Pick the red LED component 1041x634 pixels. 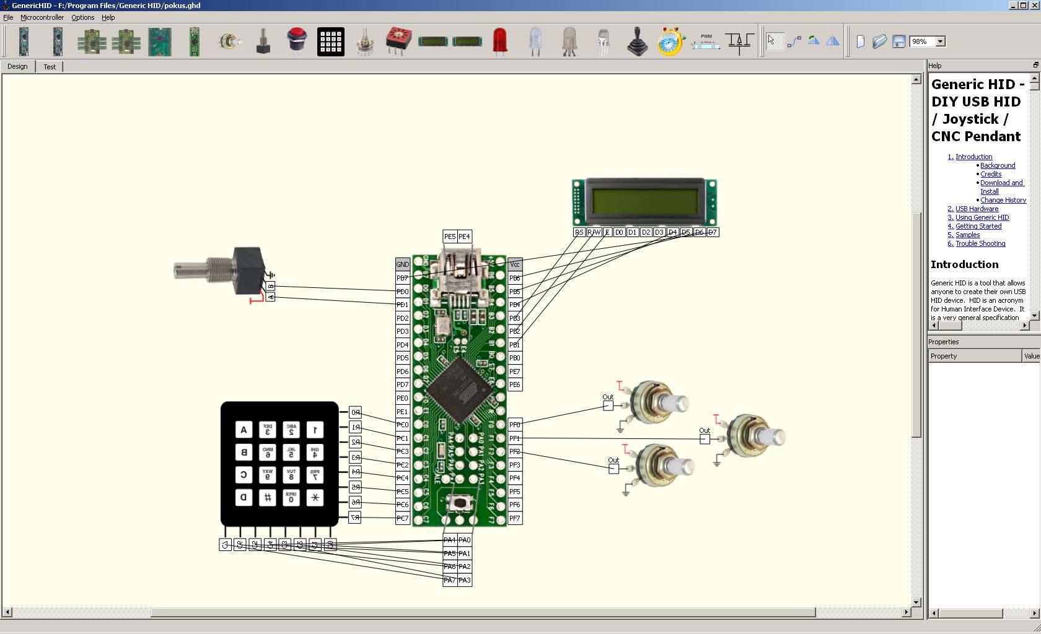499,41
